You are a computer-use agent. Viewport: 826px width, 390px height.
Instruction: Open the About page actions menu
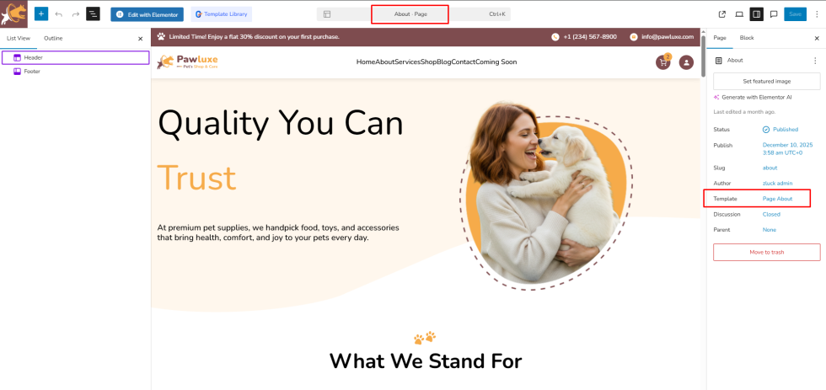coord(816,61)
